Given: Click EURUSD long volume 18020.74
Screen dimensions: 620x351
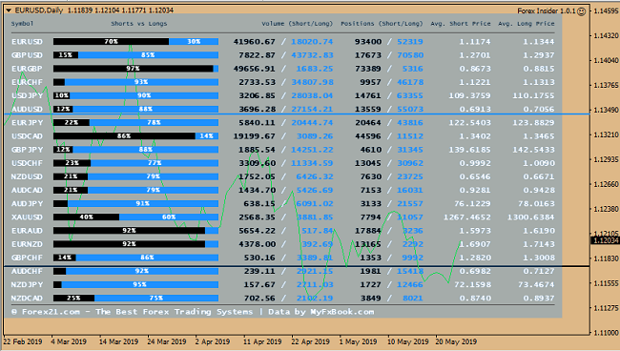Looking at the screenshot, I should 312,42.
